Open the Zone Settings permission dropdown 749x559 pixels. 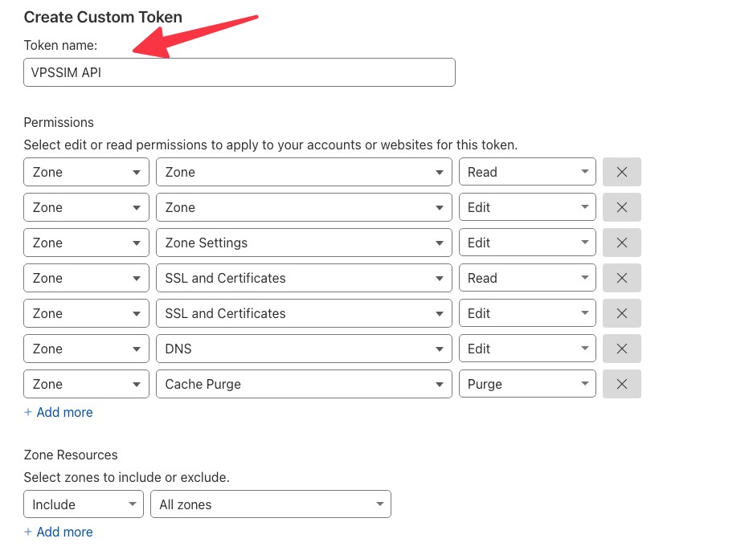(303, 243)
